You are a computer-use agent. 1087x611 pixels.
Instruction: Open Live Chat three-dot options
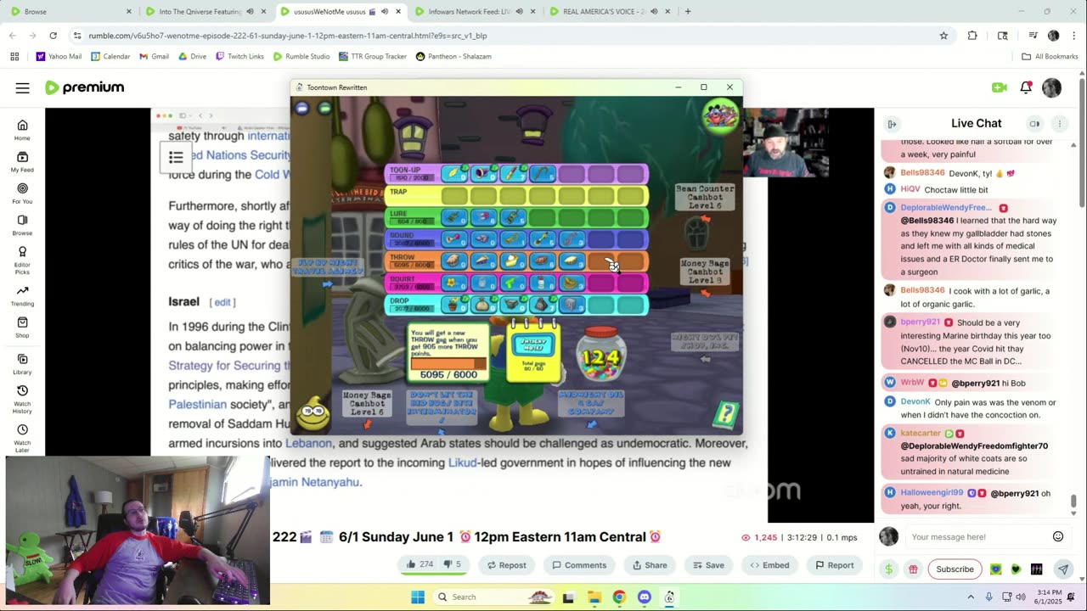1059,124
